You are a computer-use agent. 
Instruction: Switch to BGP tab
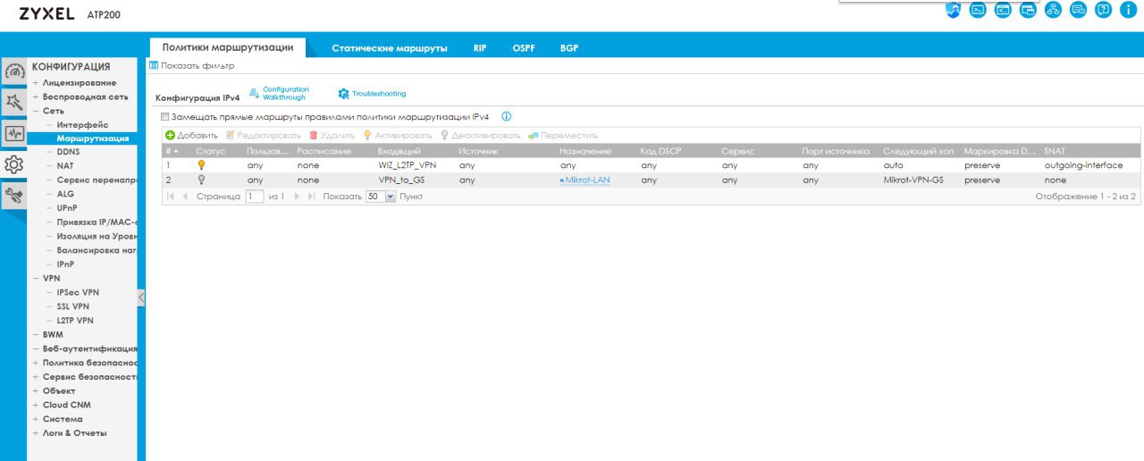pos(569,48)
